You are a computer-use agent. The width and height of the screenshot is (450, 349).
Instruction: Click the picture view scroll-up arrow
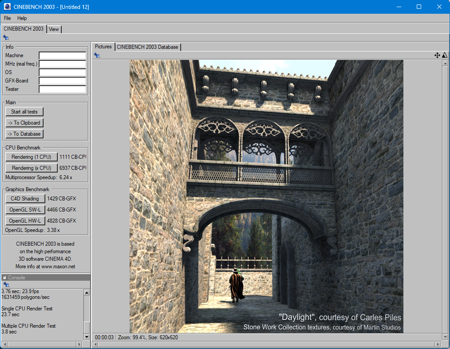[445, 63]
